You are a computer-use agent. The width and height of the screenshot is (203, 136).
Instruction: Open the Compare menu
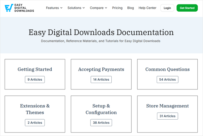(99, 8)
